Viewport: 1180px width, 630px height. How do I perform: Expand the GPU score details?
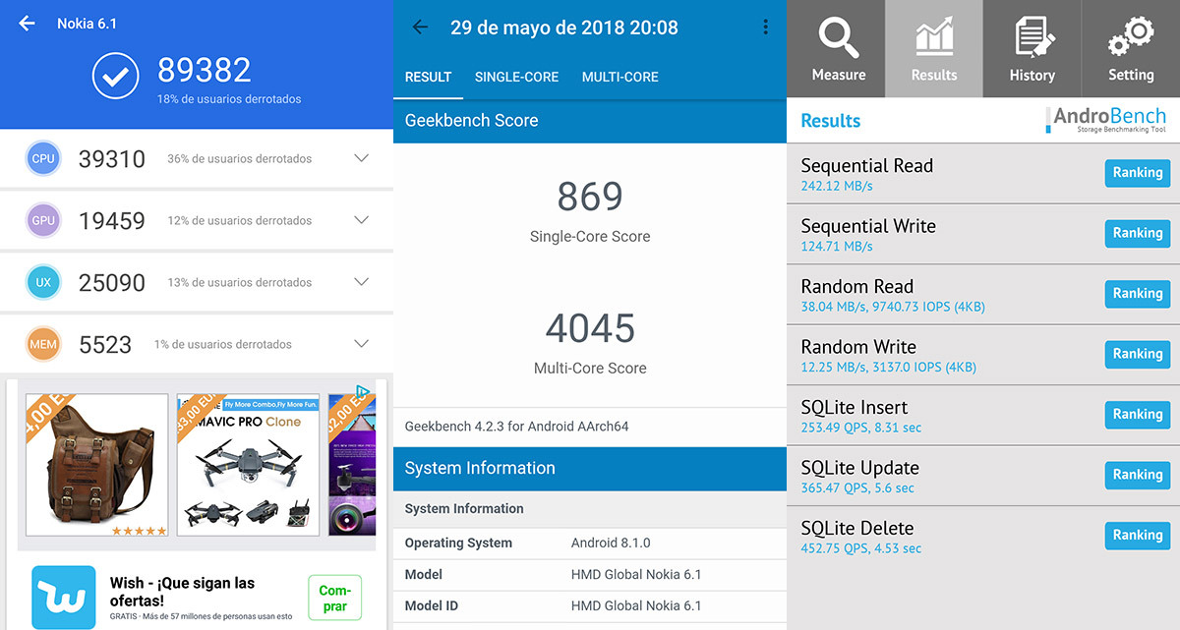click(361, 220)
